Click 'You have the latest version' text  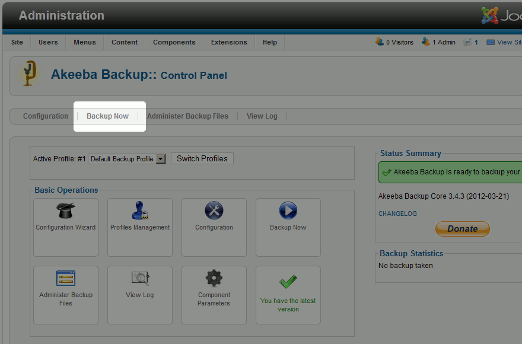288,305
